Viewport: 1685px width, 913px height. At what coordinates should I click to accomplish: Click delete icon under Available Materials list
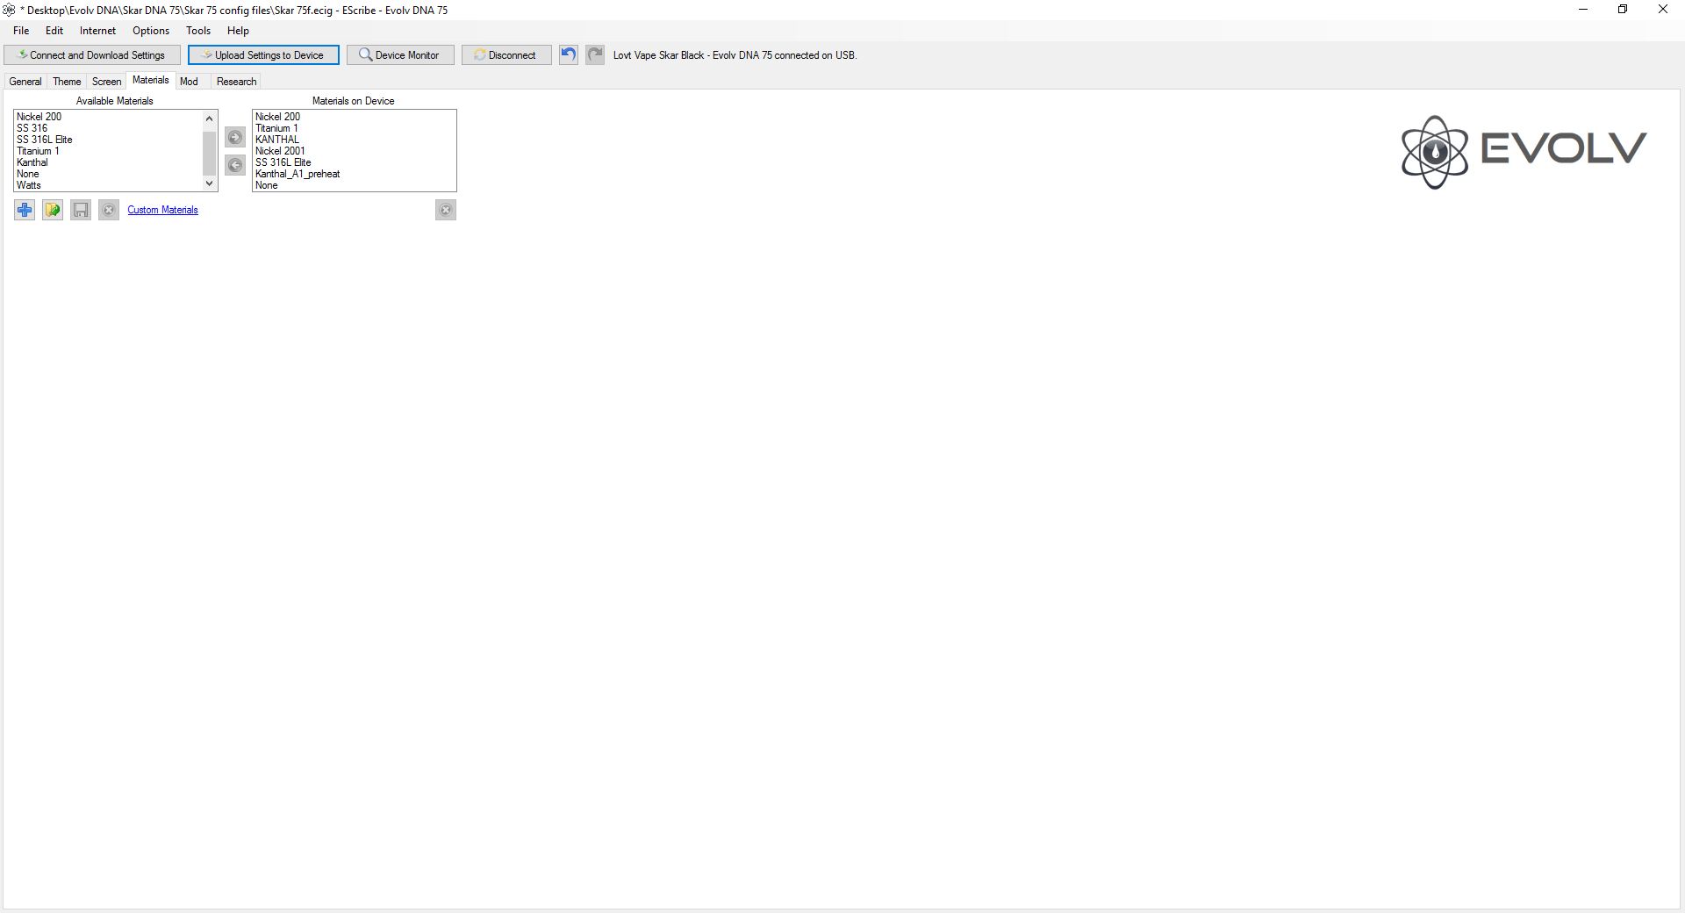109,210
